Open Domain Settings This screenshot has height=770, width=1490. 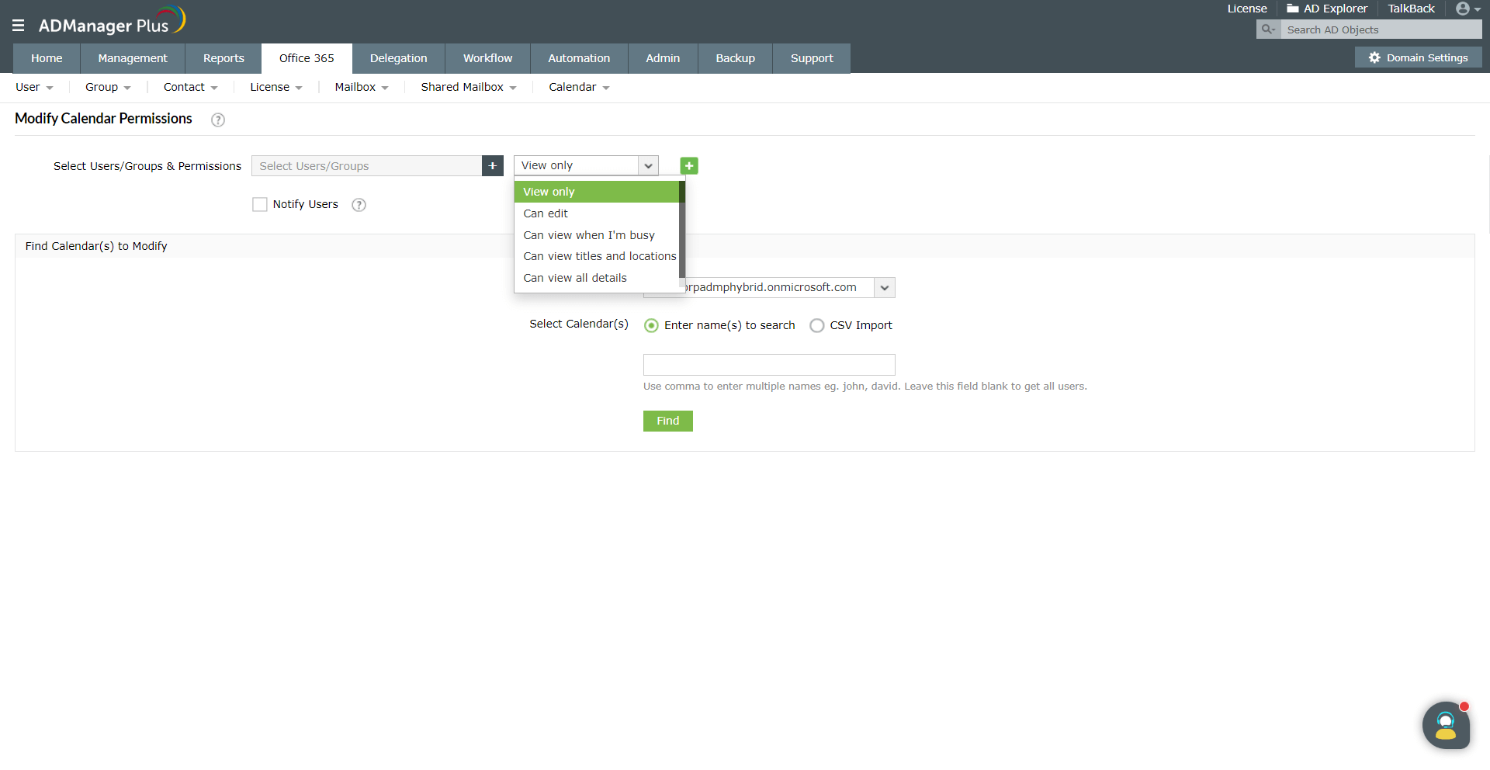(1419, 57)
